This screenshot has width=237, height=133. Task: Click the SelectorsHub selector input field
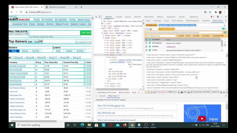(190, 25)
